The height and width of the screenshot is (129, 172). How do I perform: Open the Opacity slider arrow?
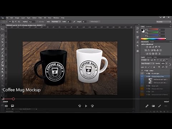pyautogui.click(x=166, y=63)
